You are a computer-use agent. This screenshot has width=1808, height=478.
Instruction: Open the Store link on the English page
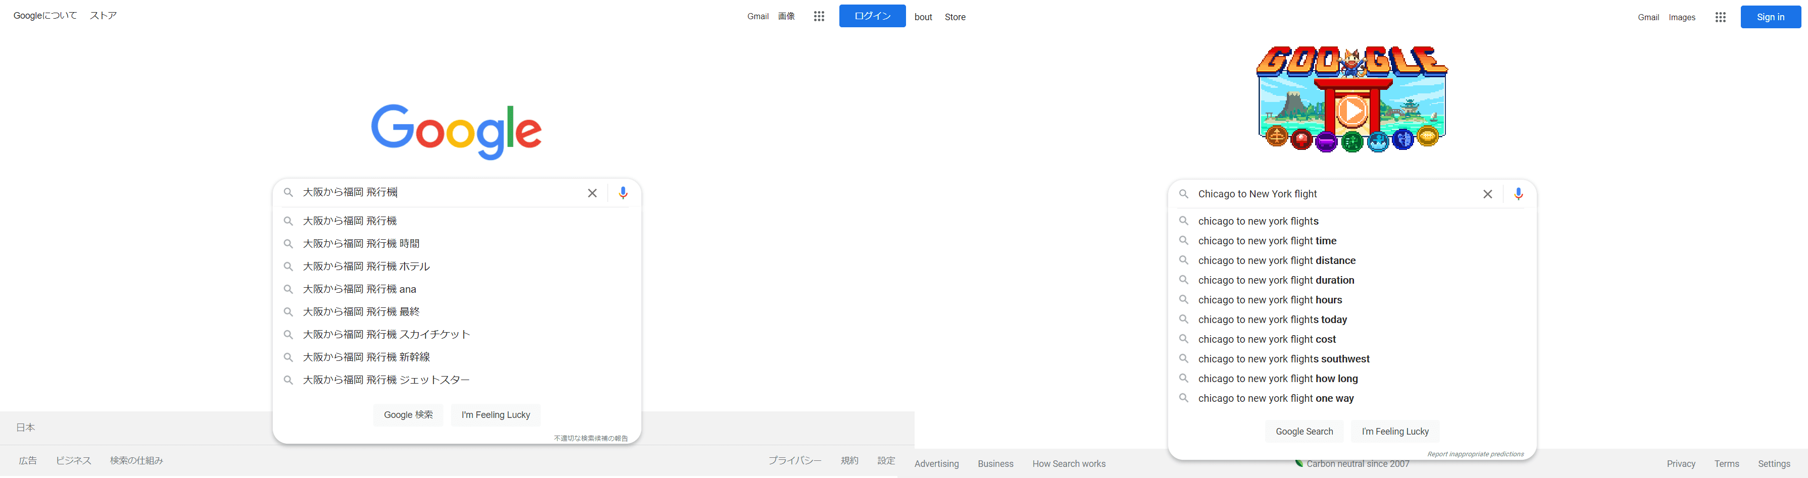pos(955,17)
